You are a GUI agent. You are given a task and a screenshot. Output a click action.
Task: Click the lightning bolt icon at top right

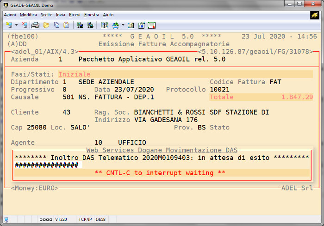315,15
